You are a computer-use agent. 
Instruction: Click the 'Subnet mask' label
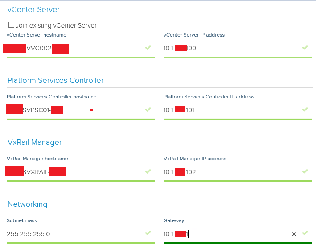point(22,220)
